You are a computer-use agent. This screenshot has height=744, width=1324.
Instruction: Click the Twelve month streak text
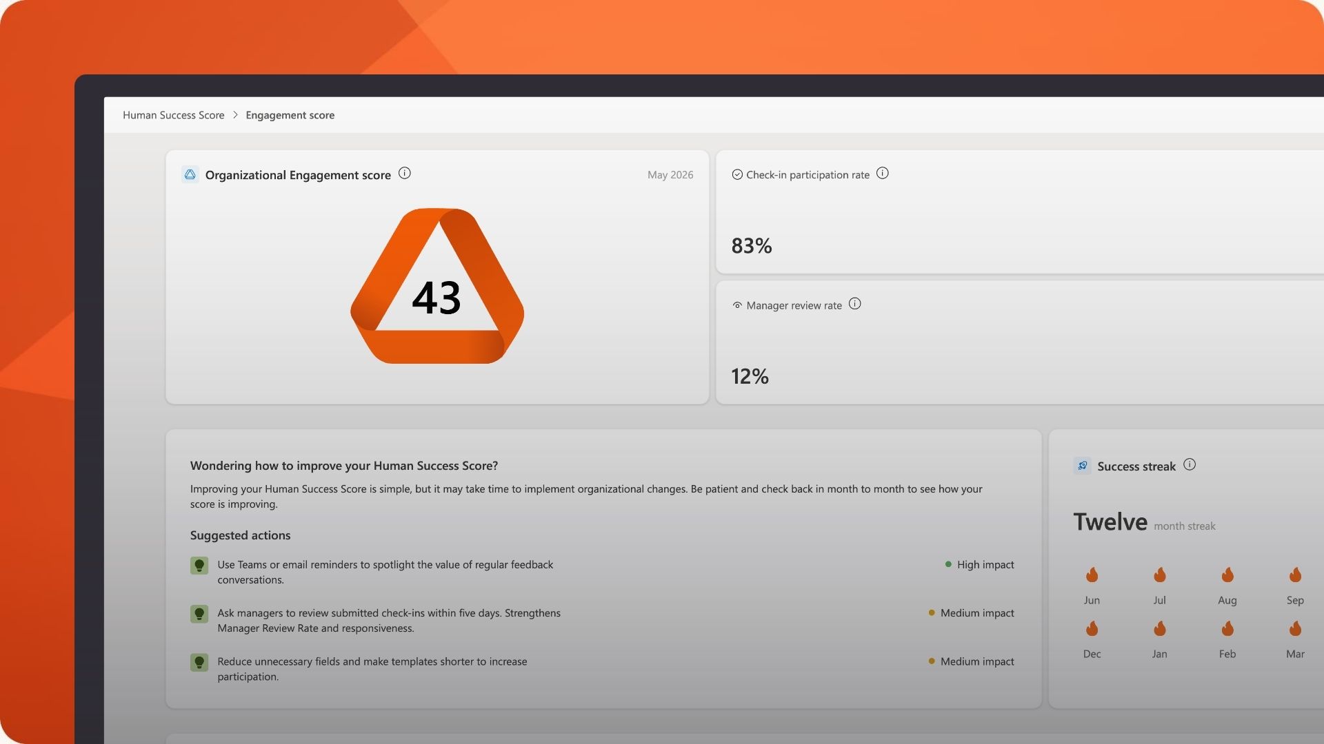point(1145,522)
